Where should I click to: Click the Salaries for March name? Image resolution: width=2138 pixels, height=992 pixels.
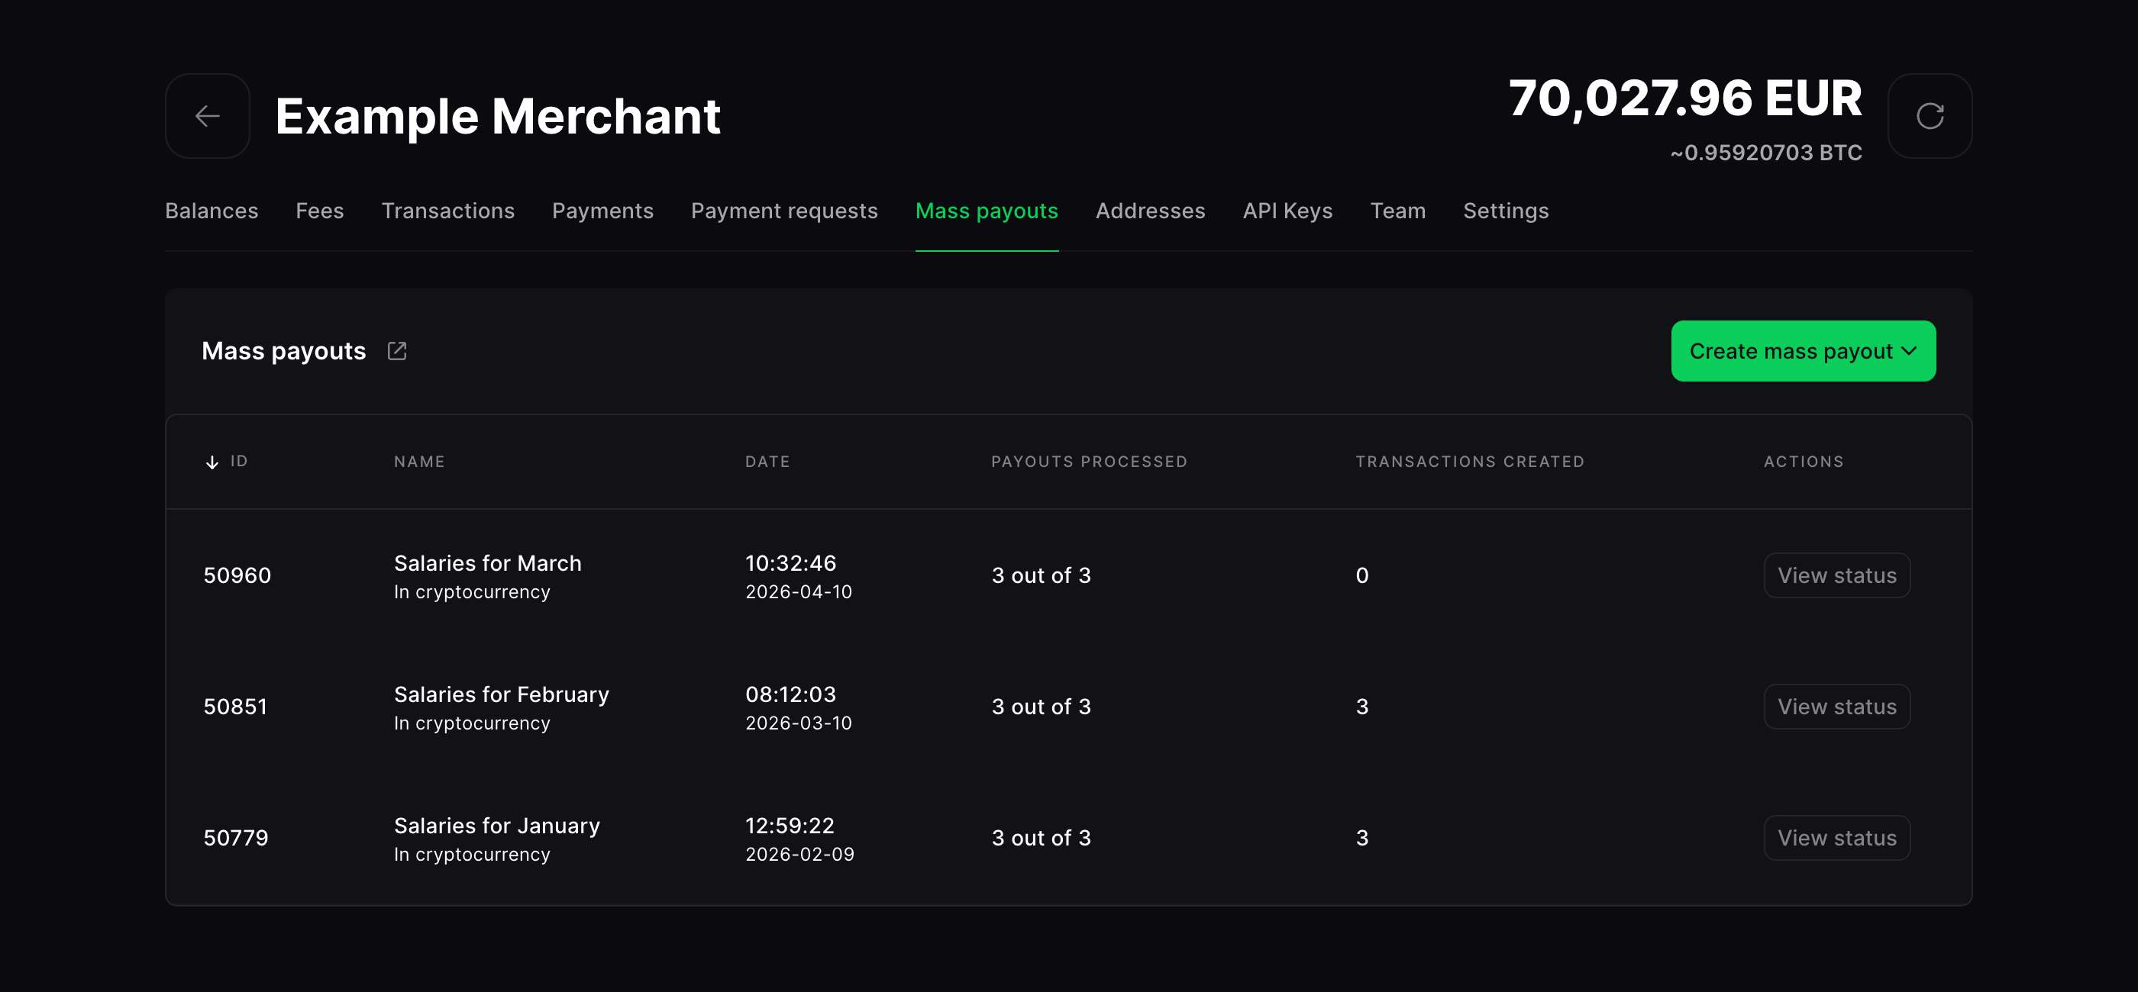487,563
